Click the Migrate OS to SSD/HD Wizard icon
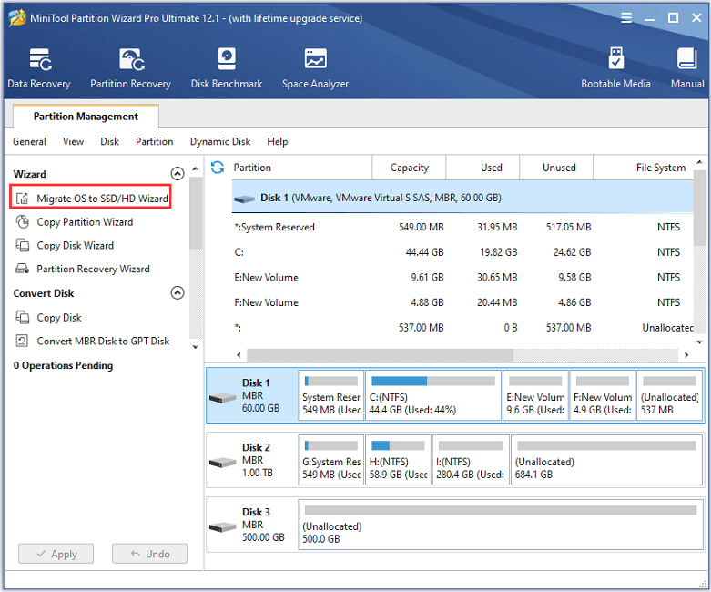 (x=22, y=199)
